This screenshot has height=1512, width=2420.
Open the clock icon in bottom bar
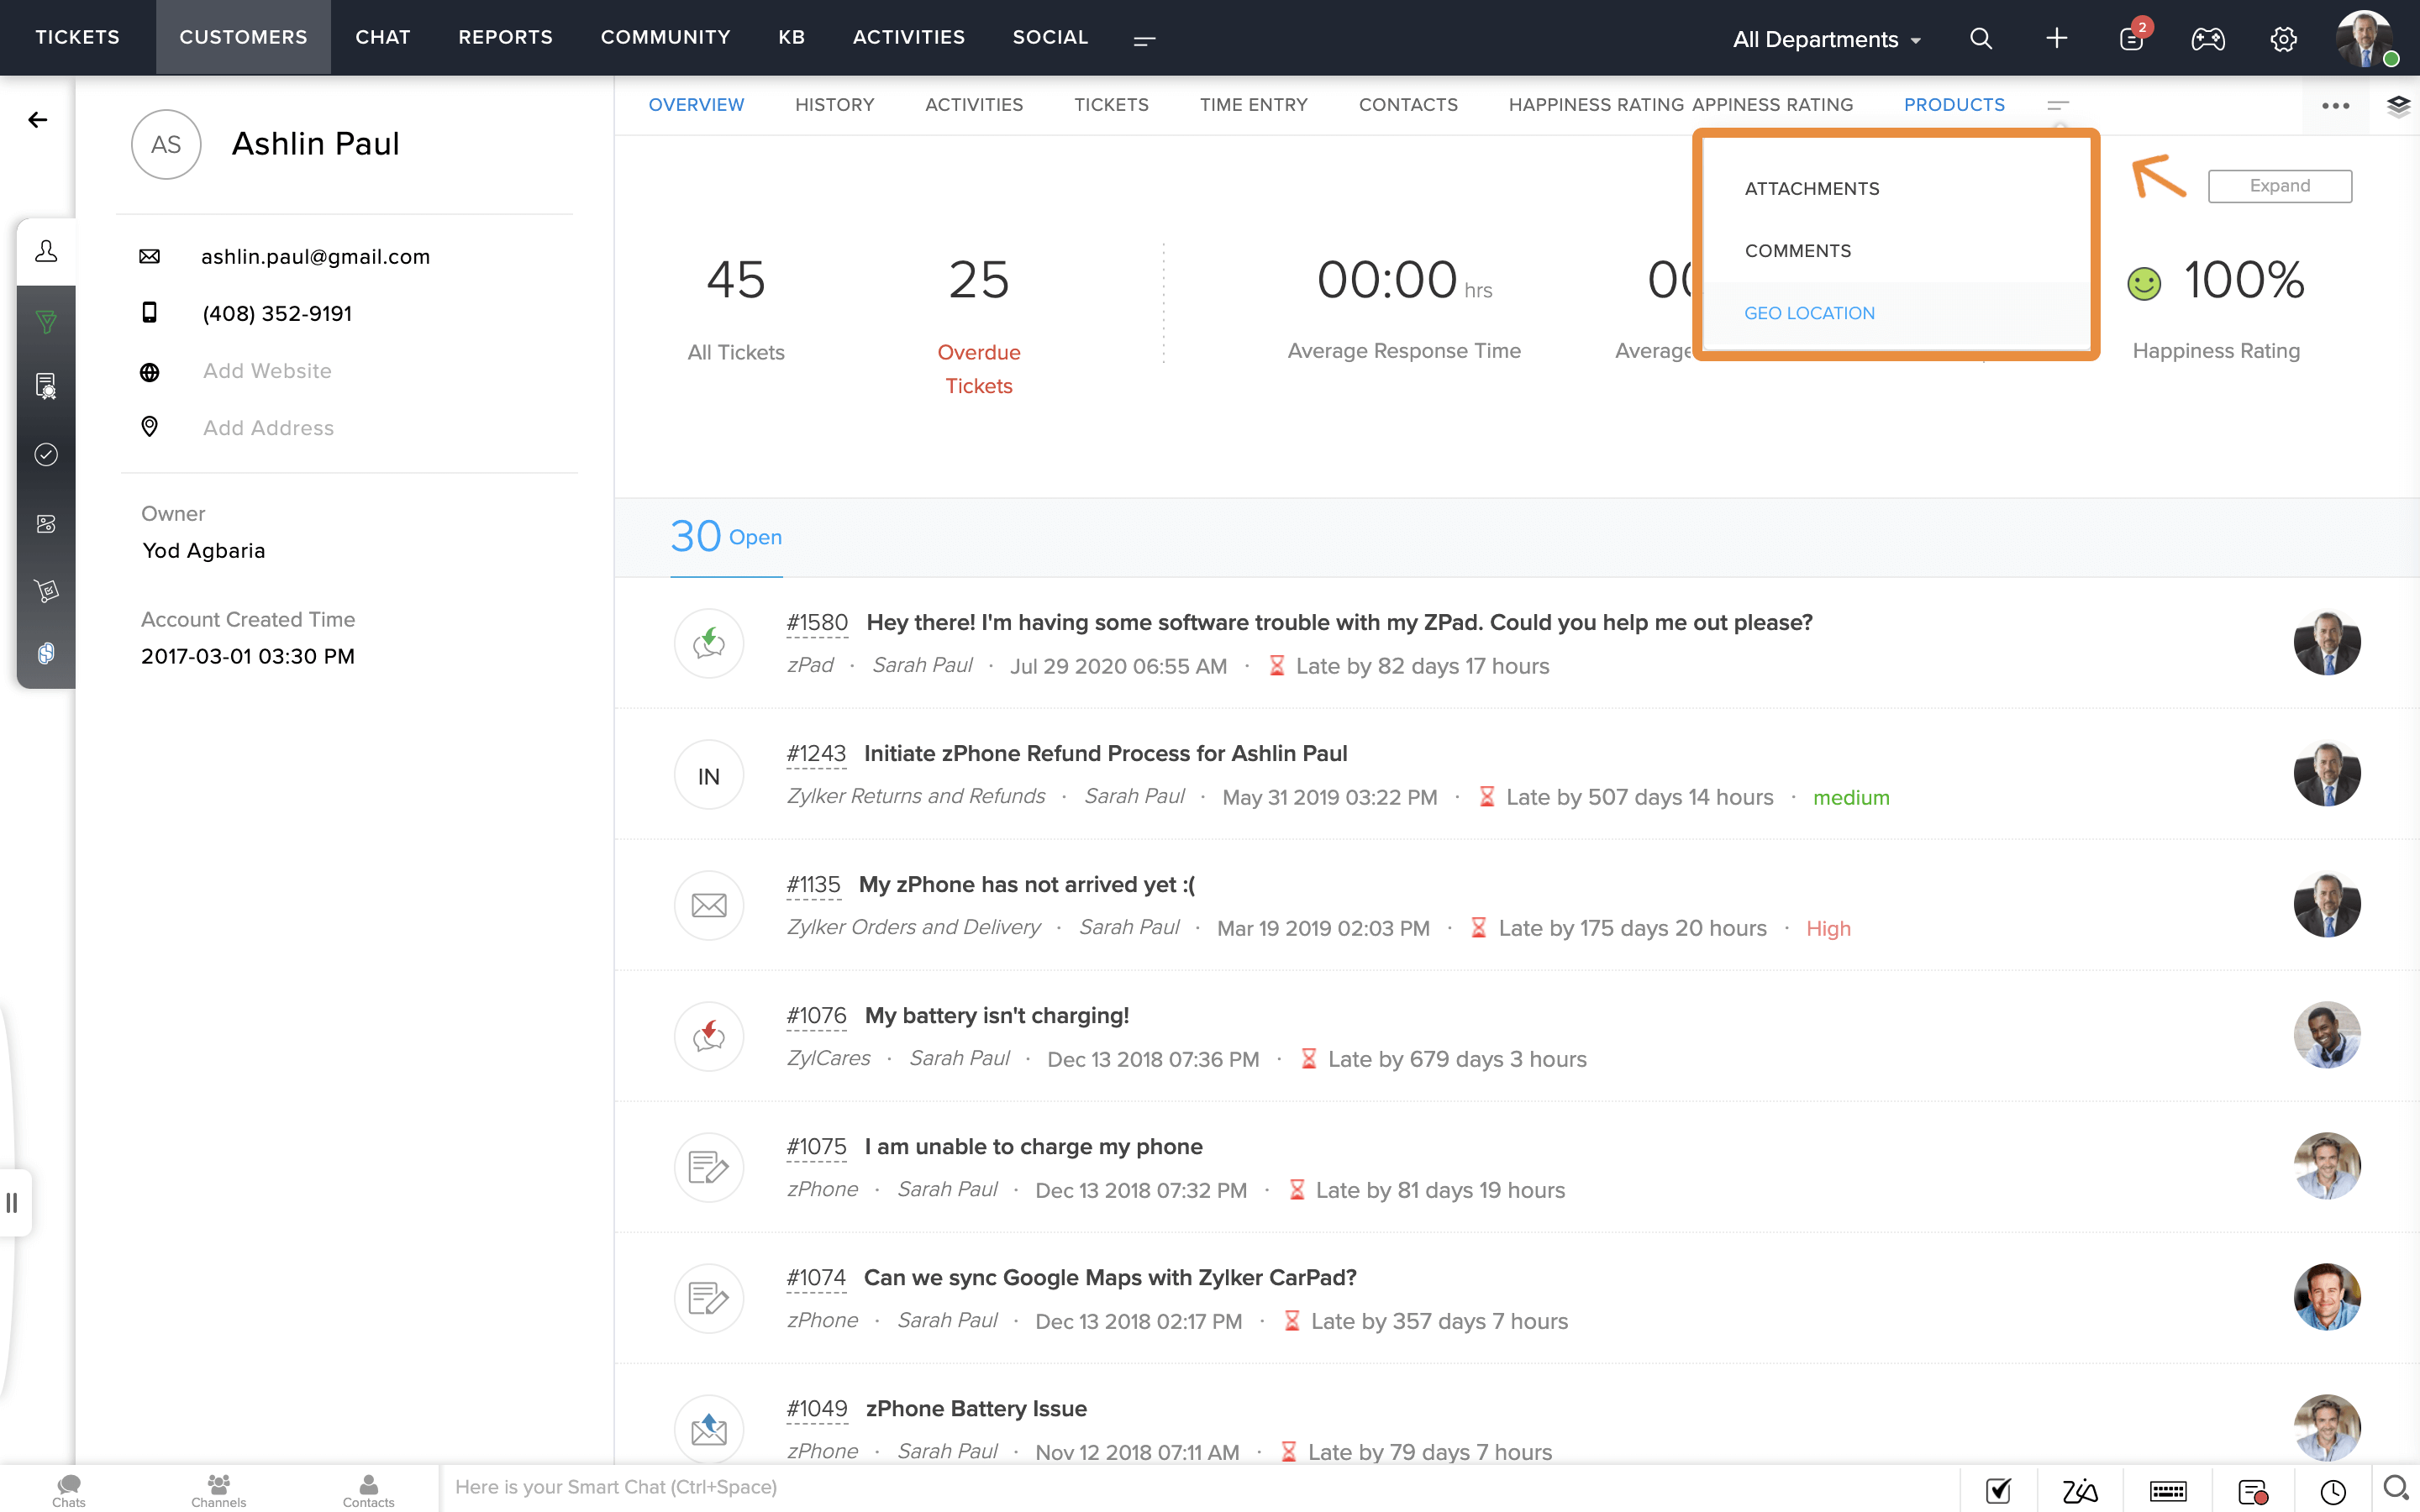[x=2333, y=1491]
